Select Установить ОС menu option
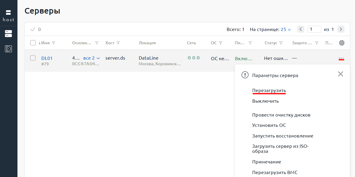The height and width of the screenshot is (177, 355). tap(269, 125)
